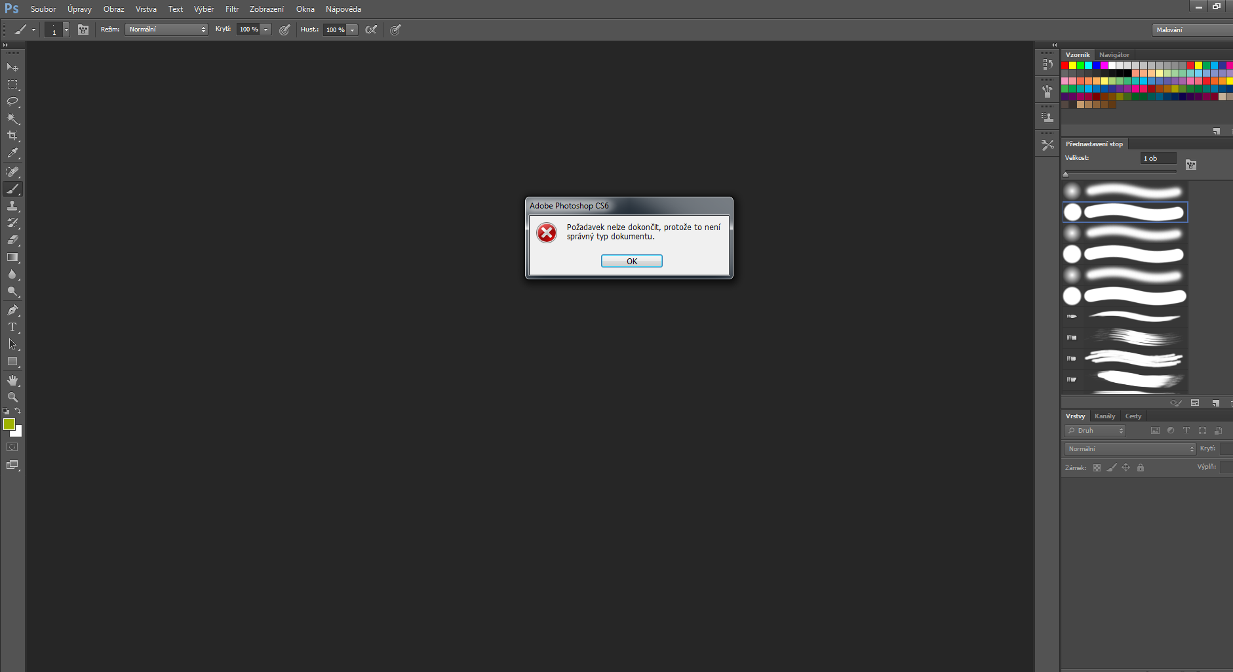Image resolution: width=1233 pixels, height=672 pixels.
Task: Expand the Krytí opacity dropdown arrow
Action: coord(266,30)
